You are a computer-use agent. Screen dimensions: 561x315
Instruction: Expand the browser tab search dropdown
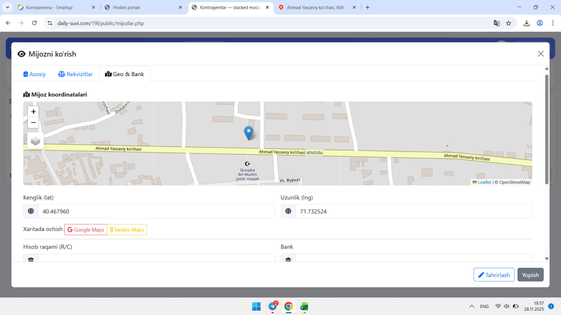[x=8, y=7]
